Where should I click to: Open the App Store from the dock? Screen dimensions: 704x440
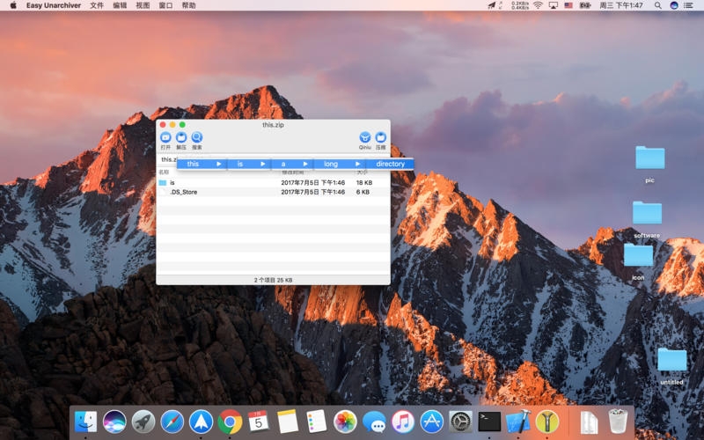431,422
